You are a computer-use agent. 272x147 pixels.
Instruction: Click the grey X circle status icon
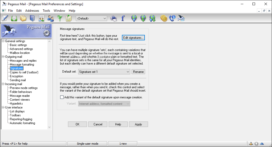coord(256,144)
